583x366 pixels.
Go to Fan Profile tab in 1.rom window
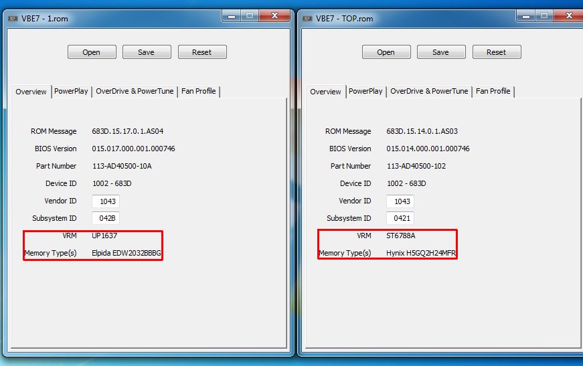pyautogui.click(x=199, y=91)
